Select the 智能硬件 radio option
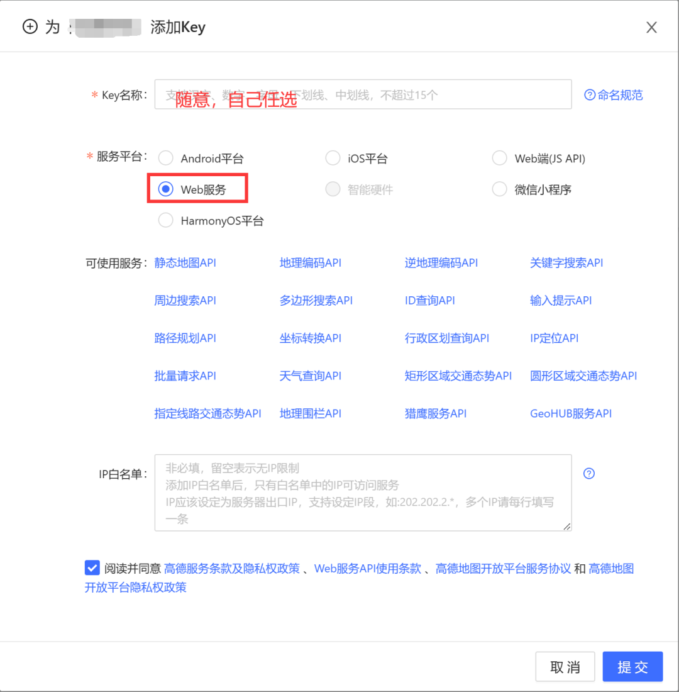The image size is (679, 692). 333,189
